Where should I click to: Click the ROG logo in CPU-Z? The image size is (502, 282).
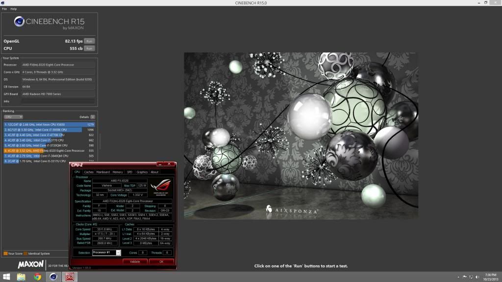coord(161,187)
